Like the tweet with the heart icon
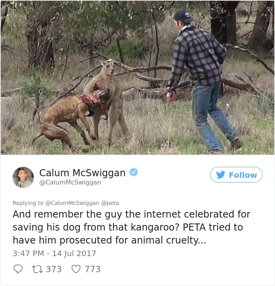 tap(76, 269)
